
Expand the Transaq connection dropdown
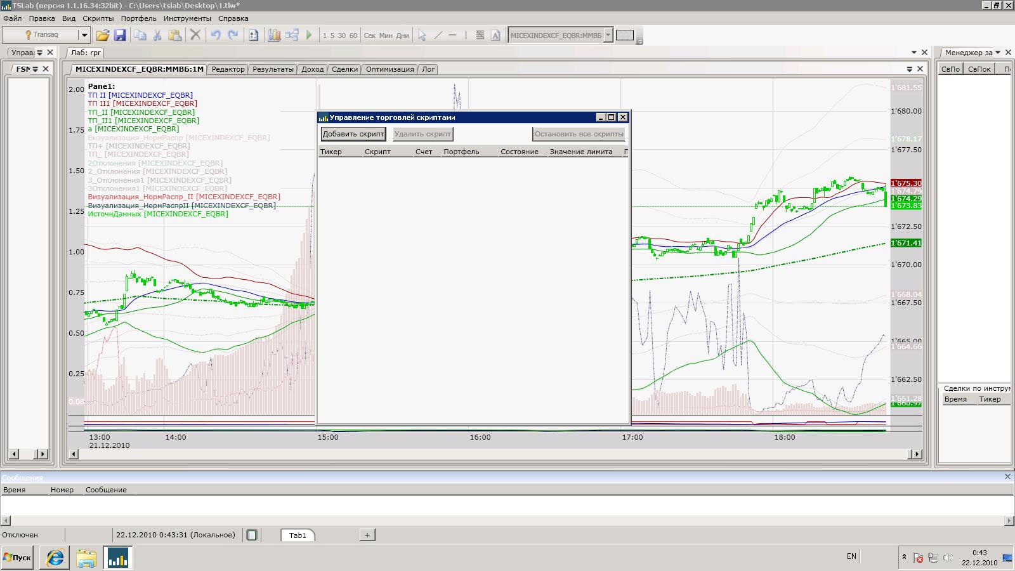[x=84, y=36]
